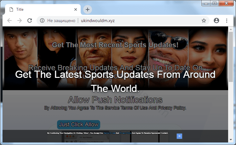Click the ukindwouldm.xyz address bar

coord(126,20)
